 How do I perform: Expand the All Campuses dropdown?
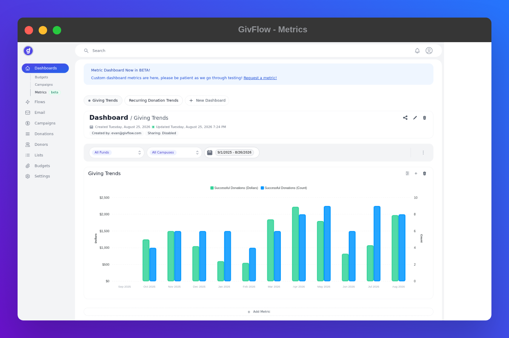tap(174, 152)
